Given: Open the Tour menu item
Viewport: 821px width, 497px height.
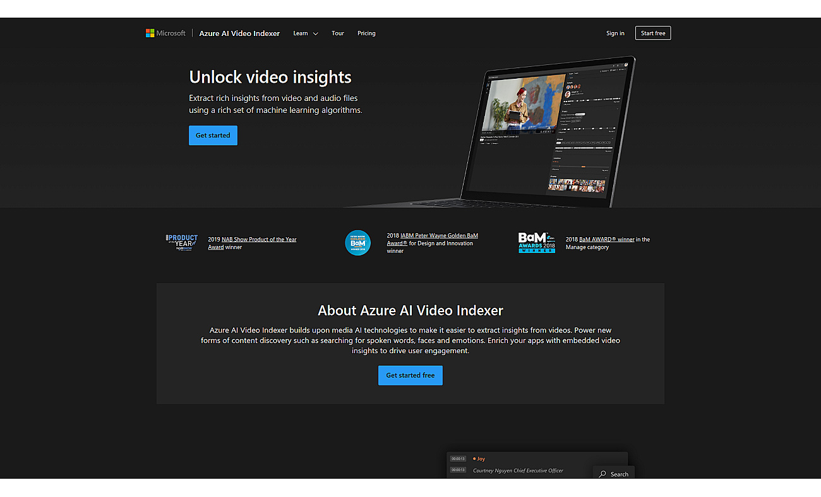Looking at the screenshot, I should (x=338, y=33).
